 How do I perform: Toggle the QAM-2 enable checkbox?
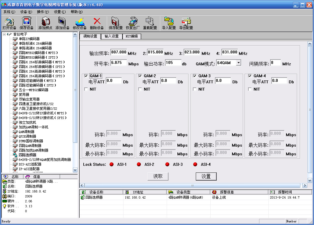point(140,76)
